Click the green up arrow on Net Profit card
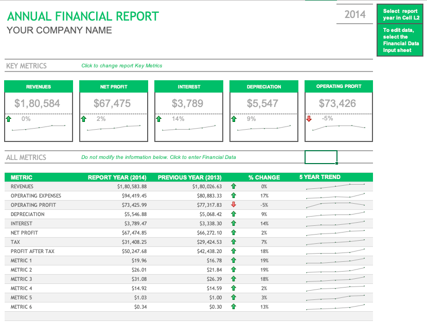 coord(85,119)
